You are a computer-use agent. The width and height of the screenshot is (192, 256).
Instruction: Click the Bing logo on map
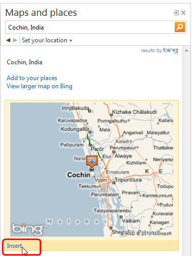(x=29, y=229)
